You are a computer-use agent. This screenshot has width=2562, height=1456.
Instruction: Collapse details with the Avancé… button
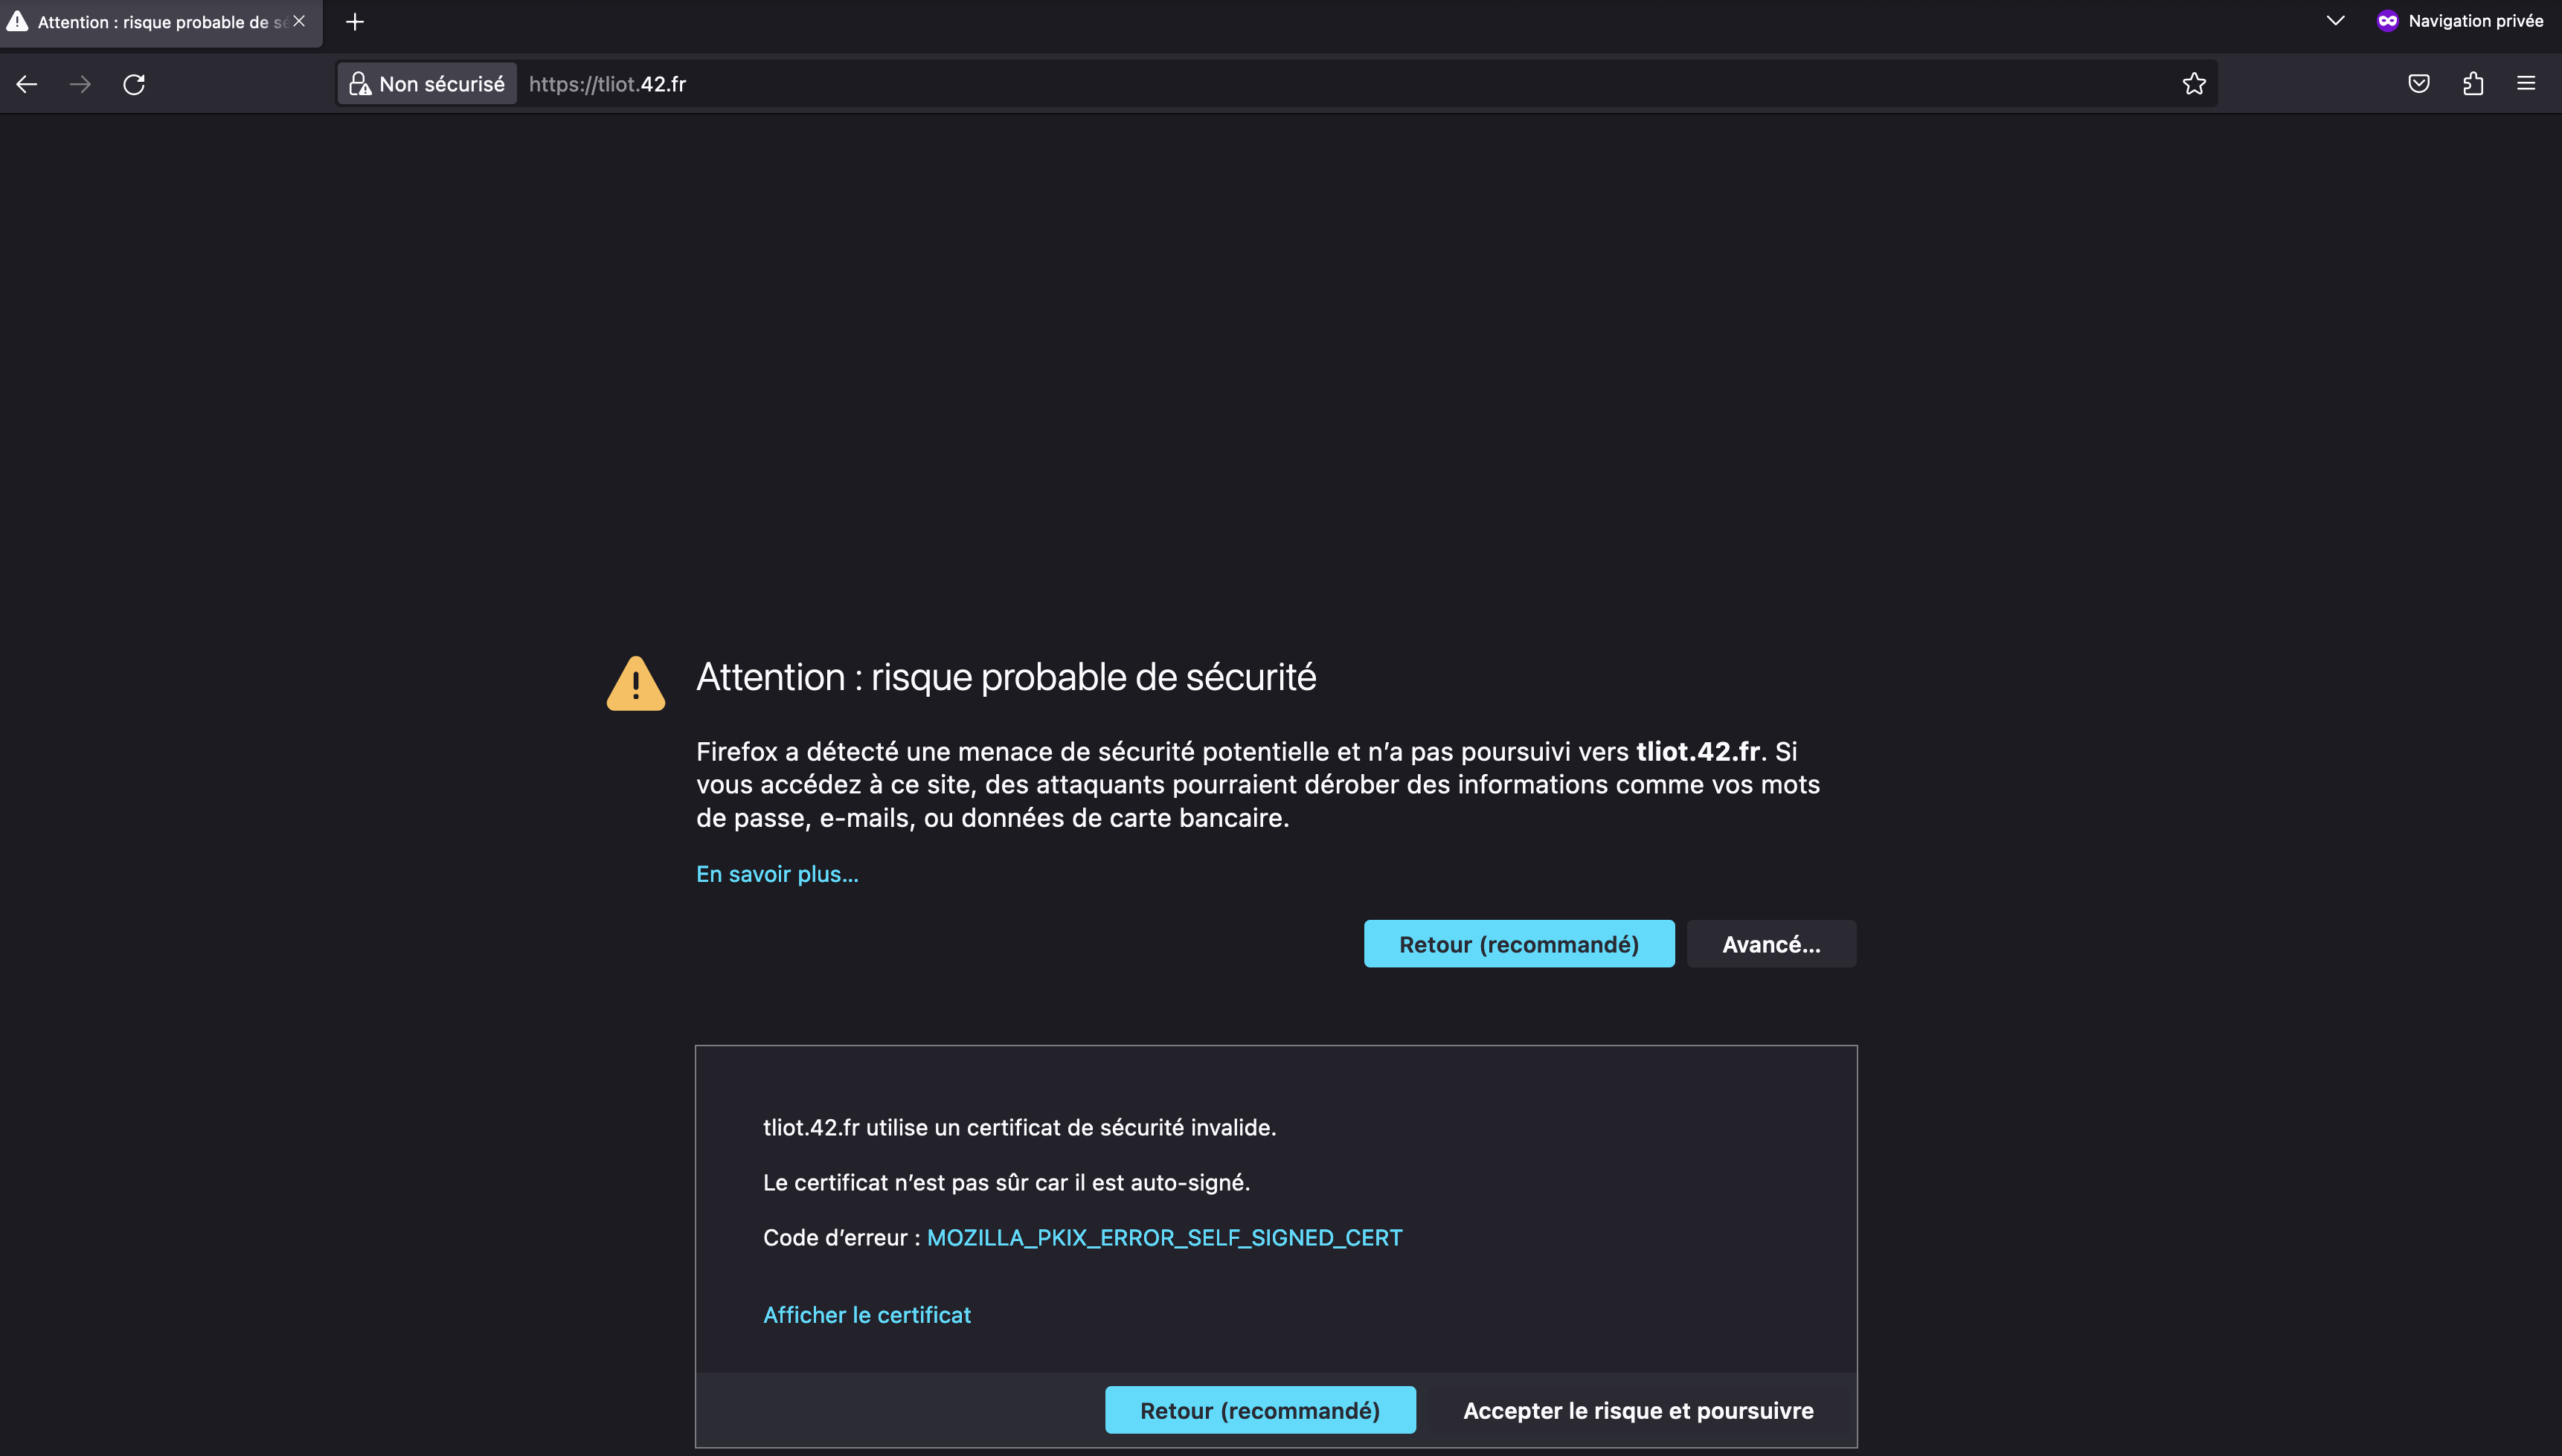1770,944
